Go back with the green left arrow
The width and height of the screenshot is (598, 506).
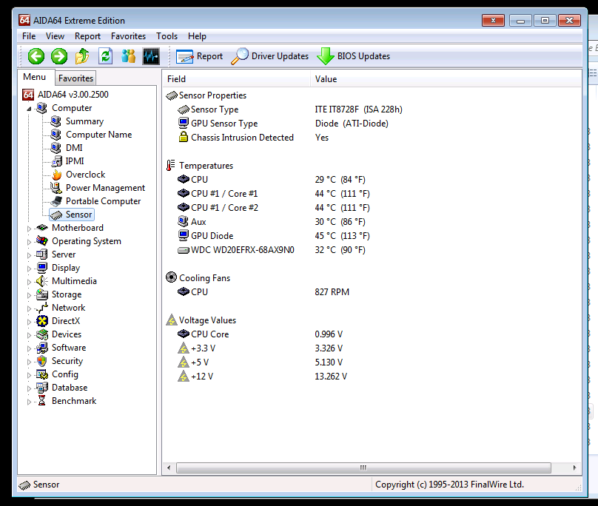pos(36,56)
